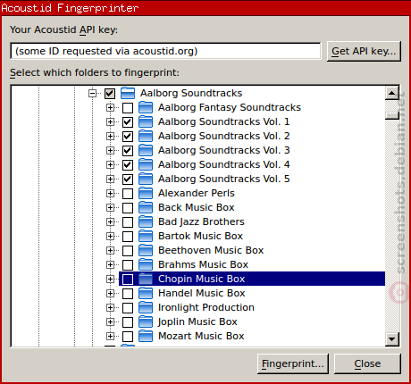This screenshot has height=384, width=411.
Task: Select the Beethoven Music Box folder icon
Action: pyautogui.click(x=146, y=250)
